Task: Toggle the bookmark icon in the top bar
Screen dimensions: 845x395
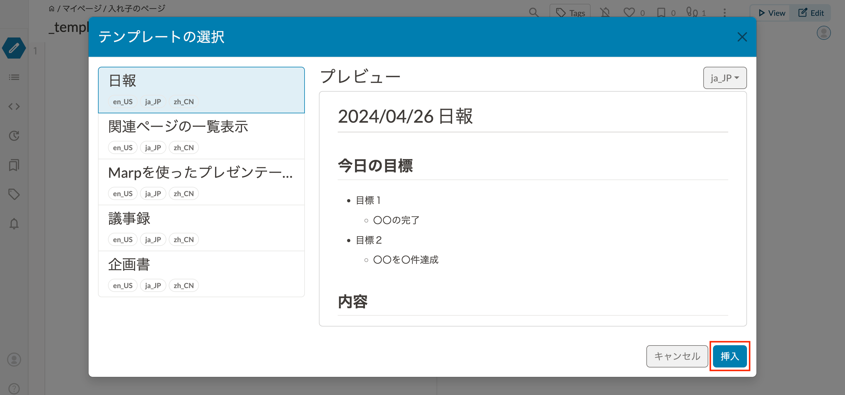Action: (662, 12)
